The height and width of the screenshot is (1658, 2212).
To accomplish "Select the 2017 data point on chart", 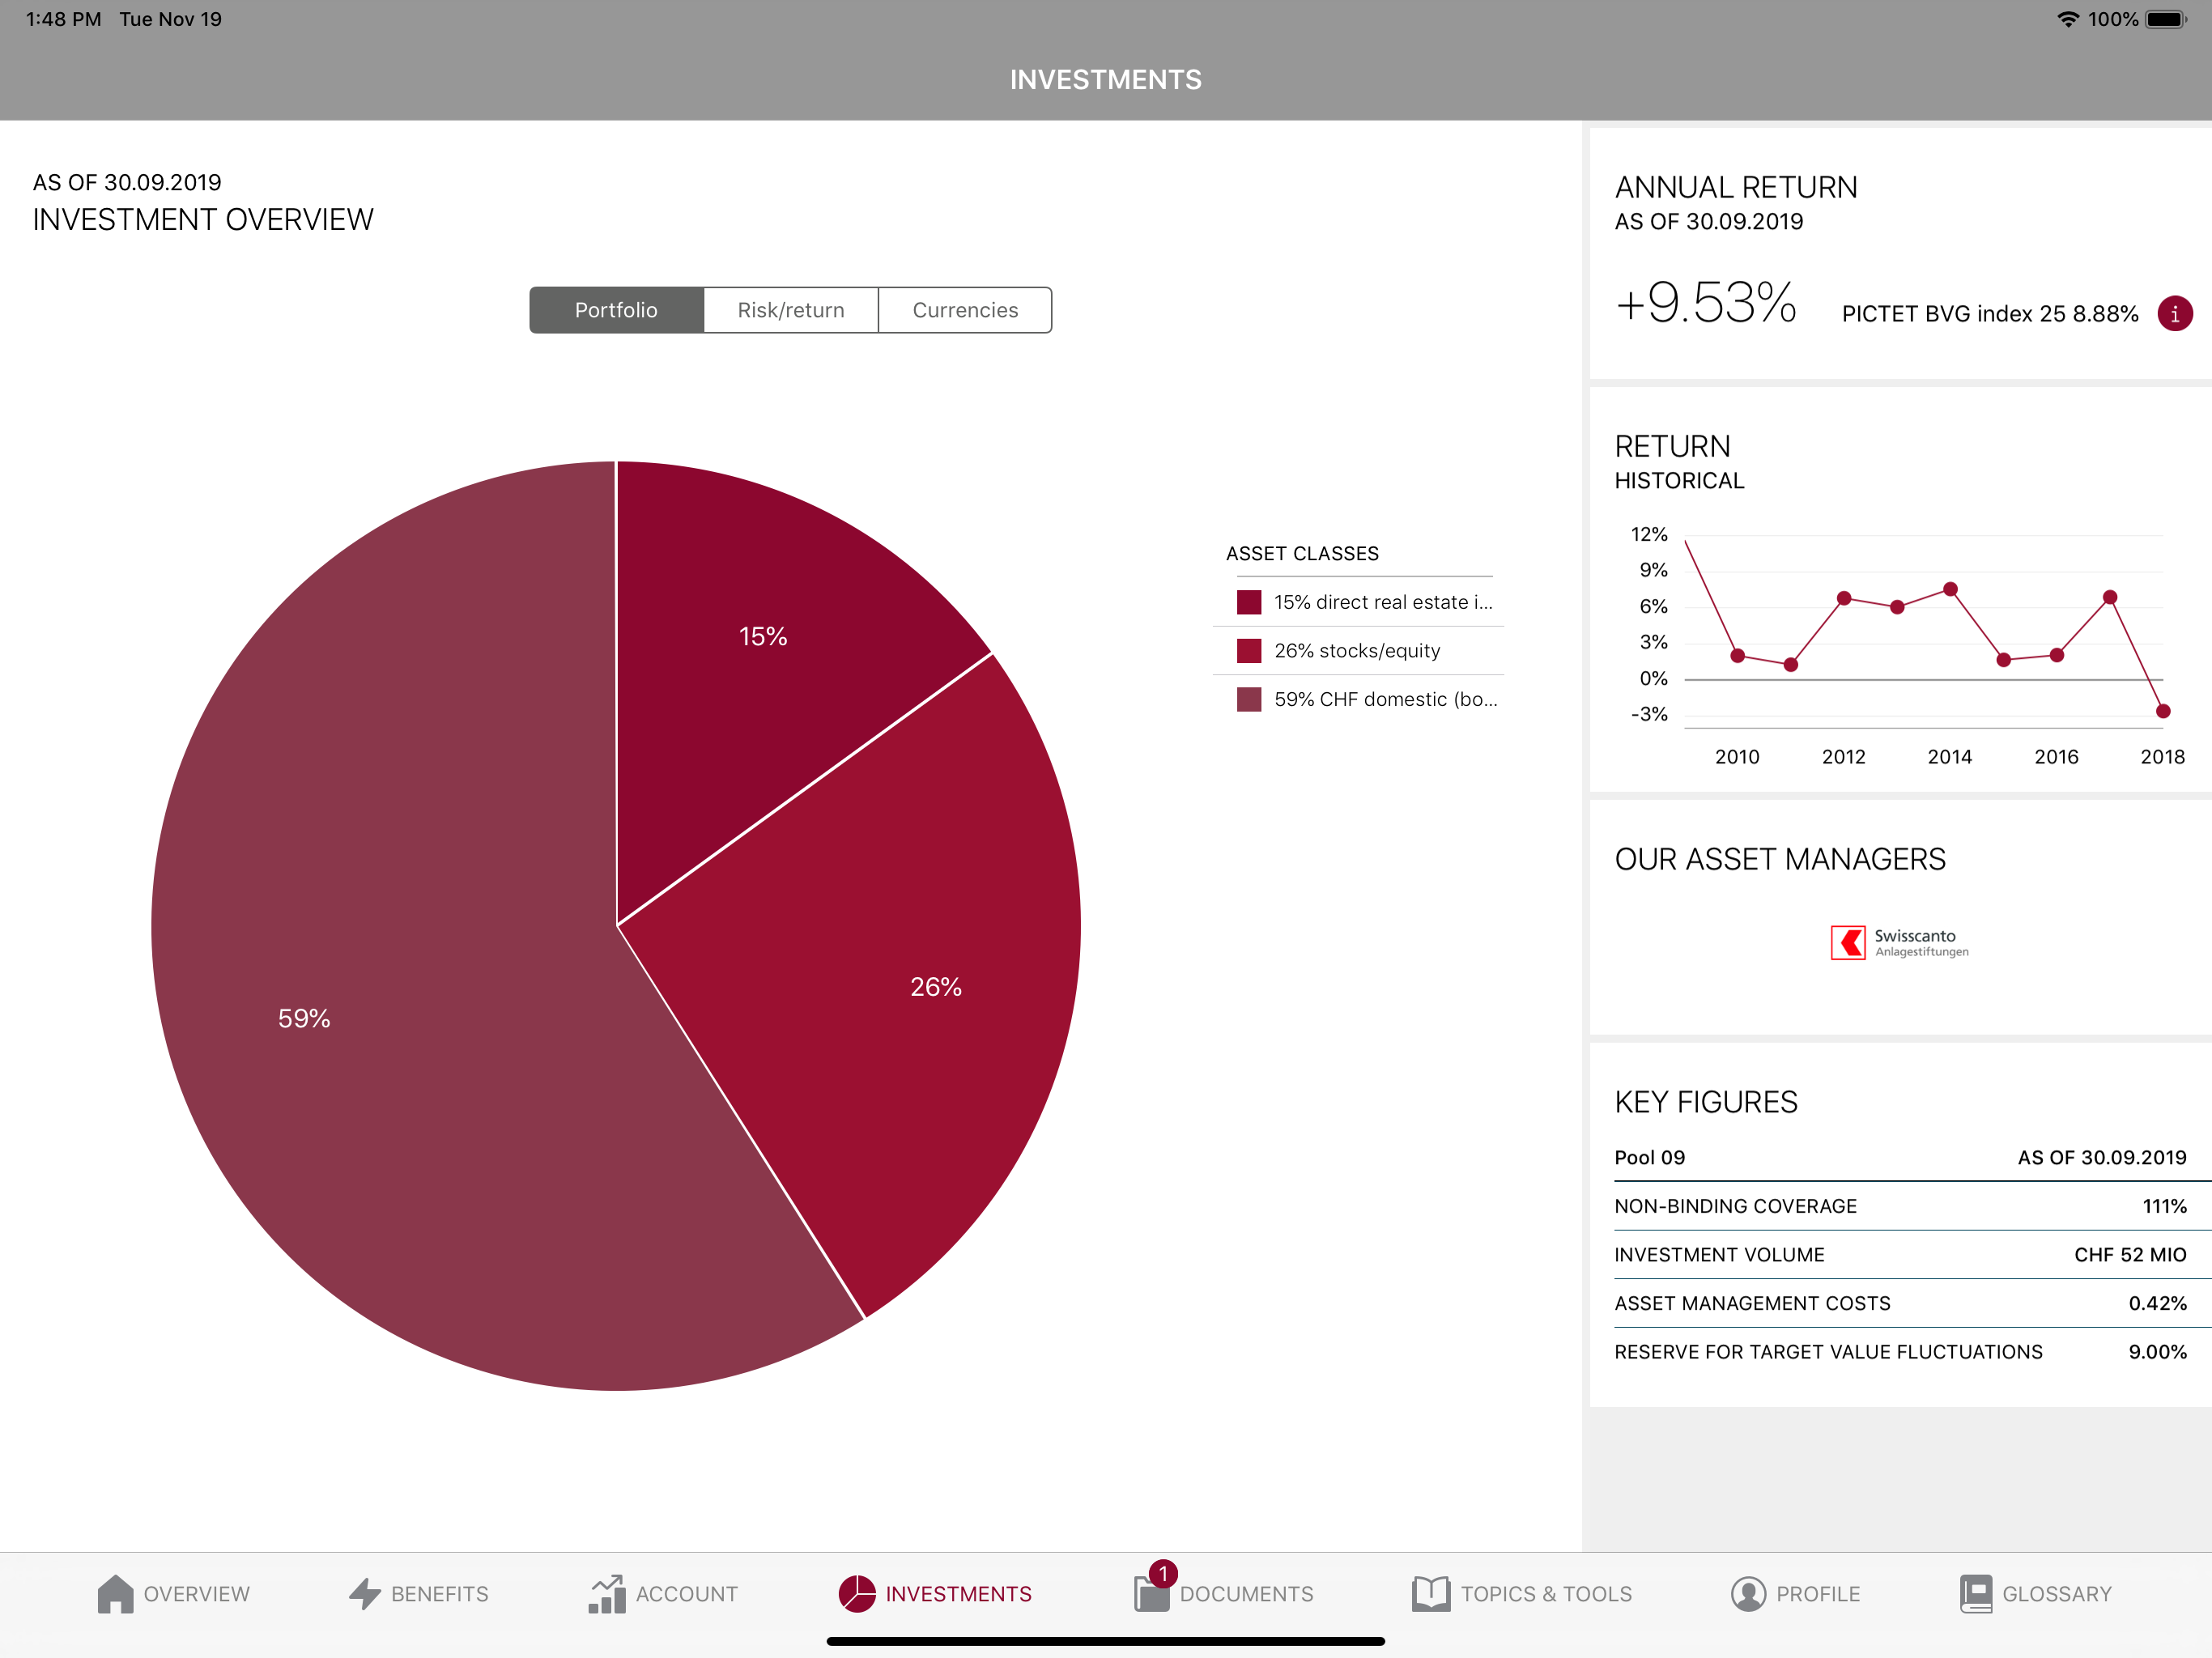I will pos(2110,597).
